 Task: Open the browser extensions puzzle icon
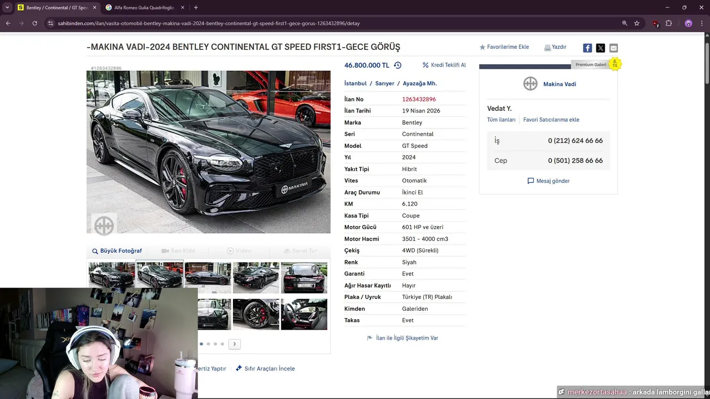click(669, 23)
